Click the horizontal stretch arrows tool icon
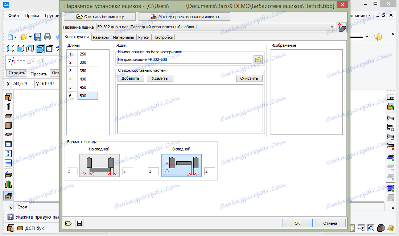399x236 pixels. (8, 163)
